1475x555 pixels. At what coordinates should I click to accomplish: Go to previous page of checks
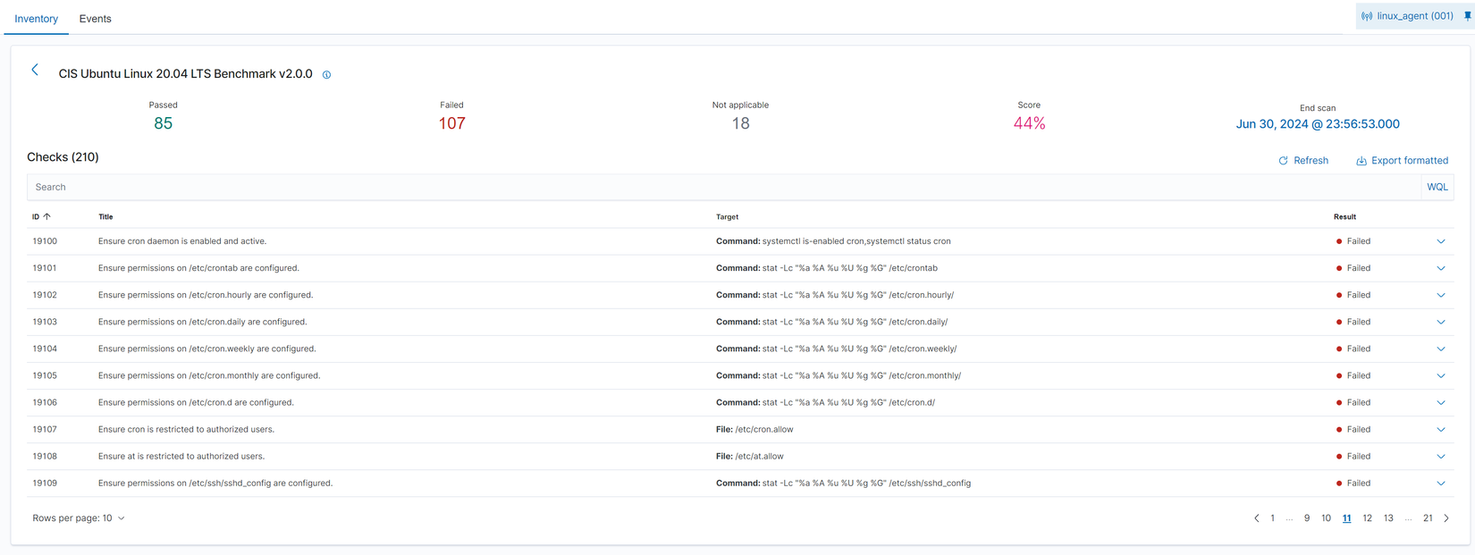(x=1256, y=518)
